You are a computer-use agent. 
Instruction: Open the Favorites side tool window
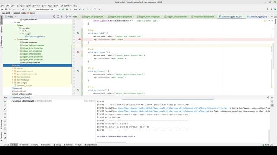point(1,137)
